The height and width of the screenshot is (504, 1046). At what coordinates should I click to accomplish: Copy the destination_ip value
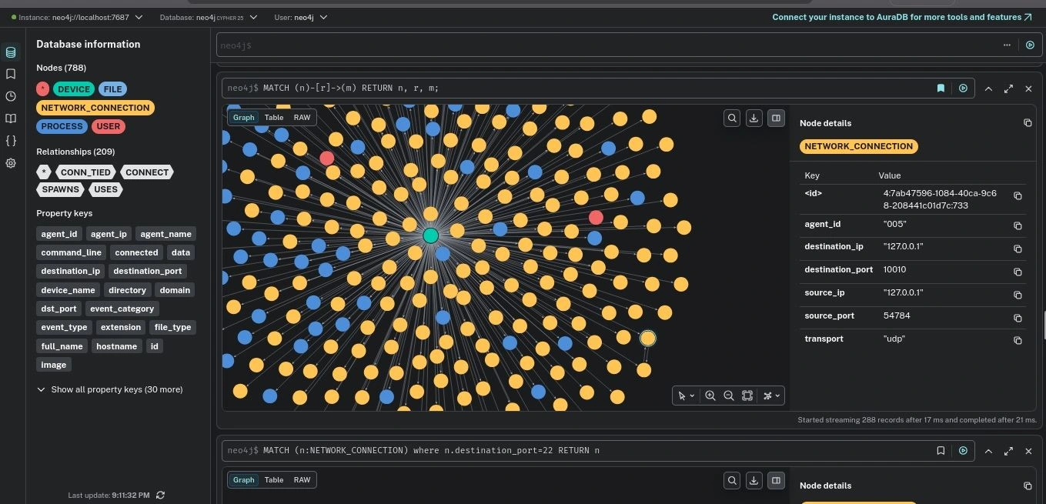point(1018,249)
